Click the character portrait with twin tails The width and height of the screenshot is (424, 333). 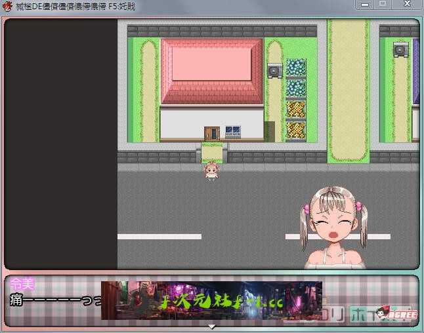(x=334, y=226)
